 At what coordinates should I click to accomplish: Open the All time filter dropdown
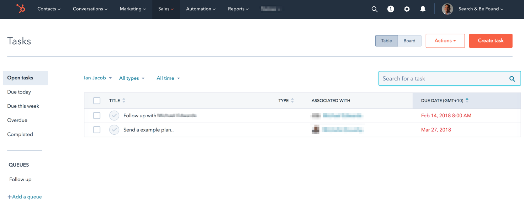tap(168, 78)
